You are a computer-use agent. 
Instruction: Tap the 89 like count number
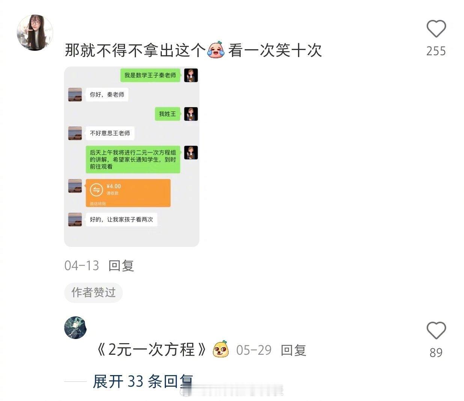436,353
